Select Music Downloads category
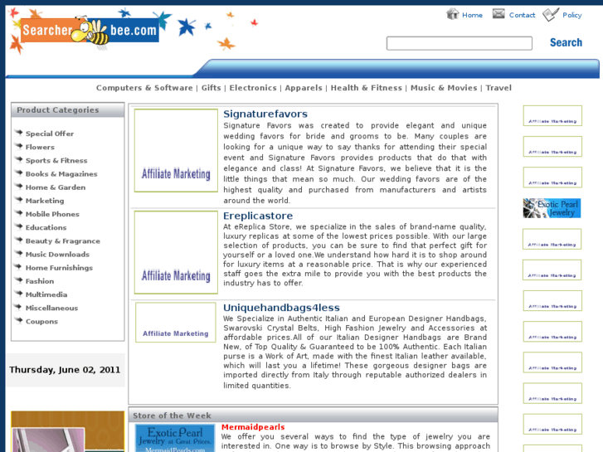The height and width of the screenshot is (452, 603). (x=57, y=255)
